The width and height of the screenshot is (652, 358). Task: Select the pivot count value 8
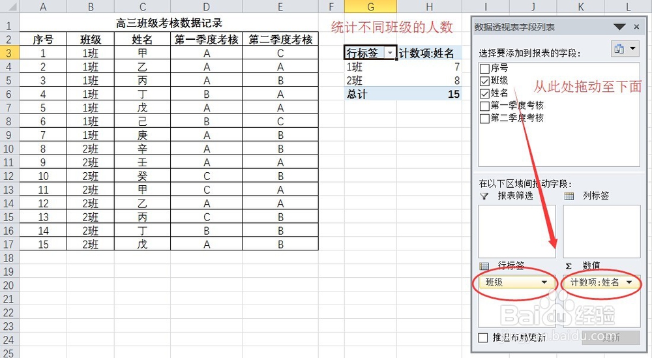[429, 81]
